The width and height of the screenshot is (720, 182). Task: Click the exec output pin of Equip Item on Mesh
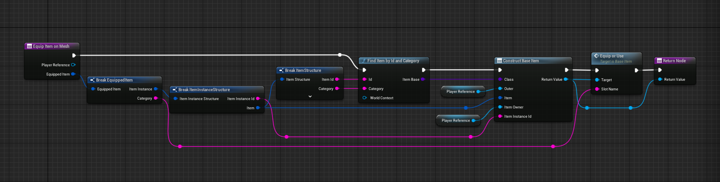(x=74, y=55)
